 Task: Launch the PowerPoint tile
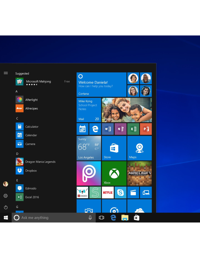click(146, 129)
